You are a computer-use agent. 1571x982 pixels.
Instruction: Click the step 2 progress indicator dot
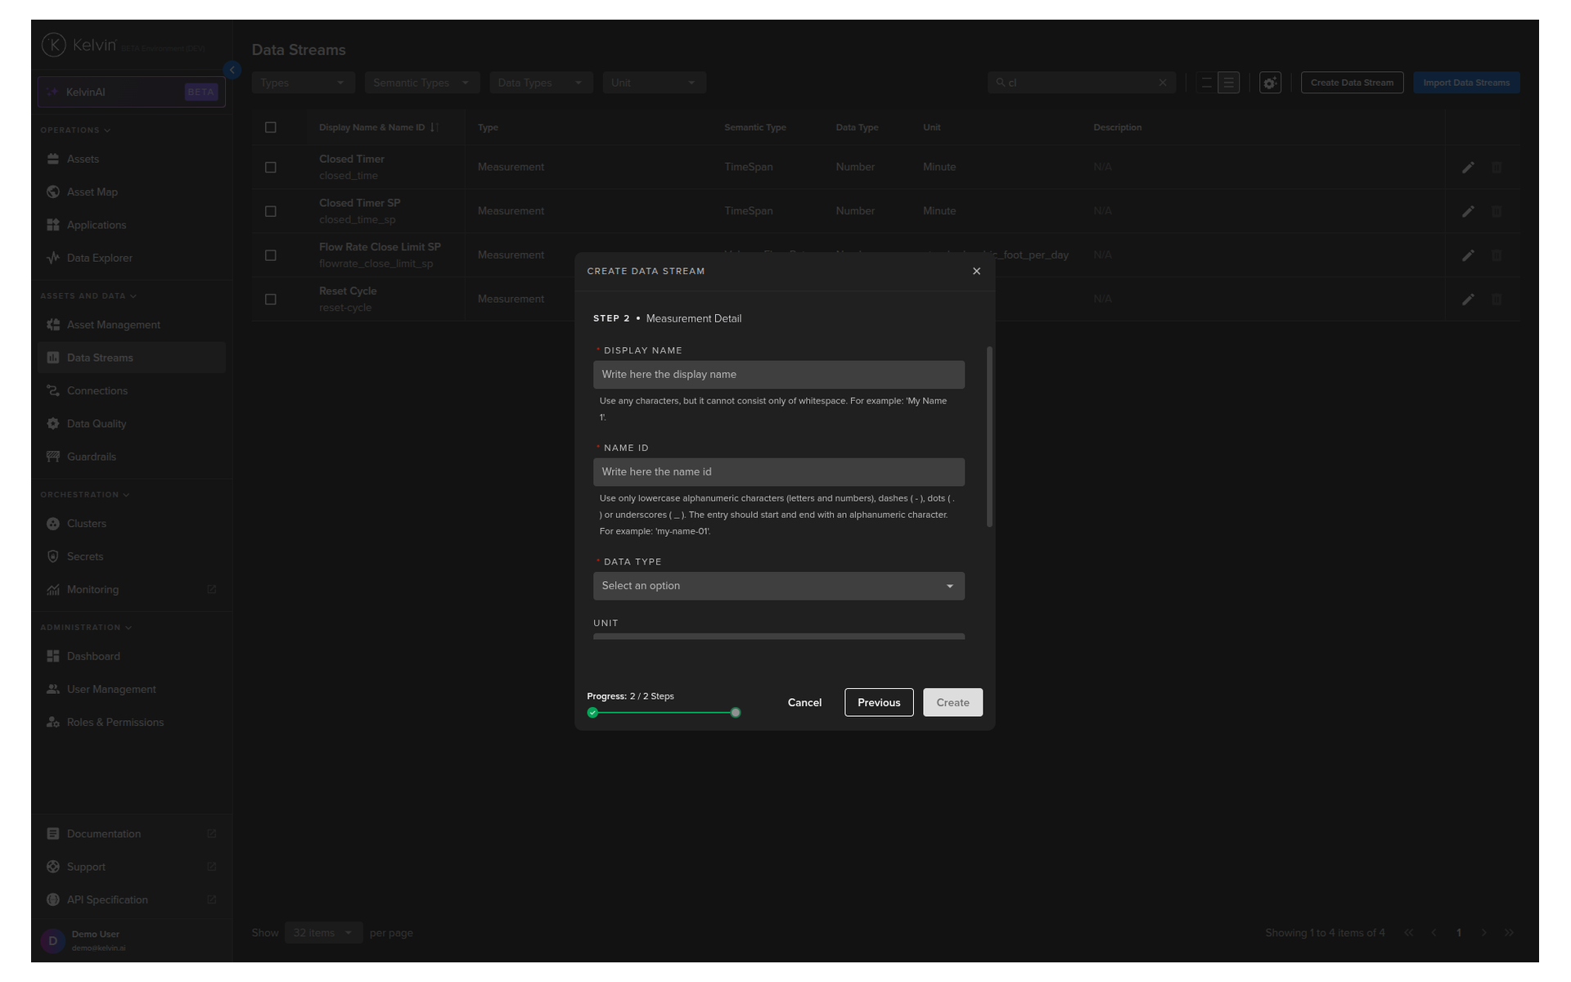click(735, 713)
